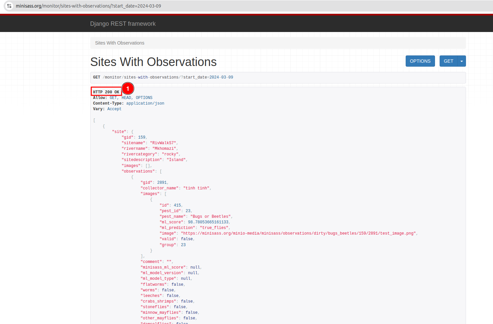The width and height of the screenshot is (493, 324).
Task: Click the Allow header line
Action: tap(123, 98)
